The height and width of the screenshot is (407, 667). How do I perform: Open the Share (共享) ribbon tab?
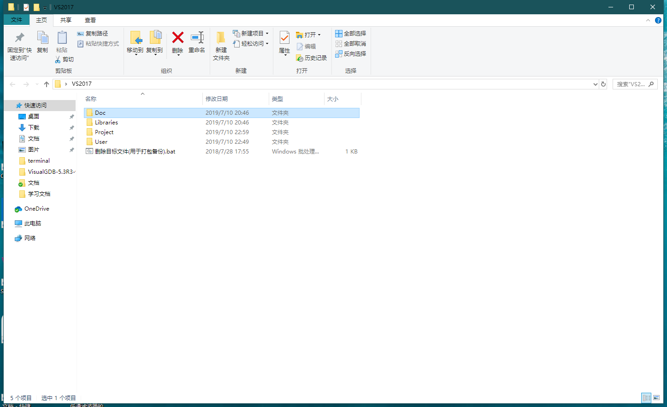click(66, 20)
